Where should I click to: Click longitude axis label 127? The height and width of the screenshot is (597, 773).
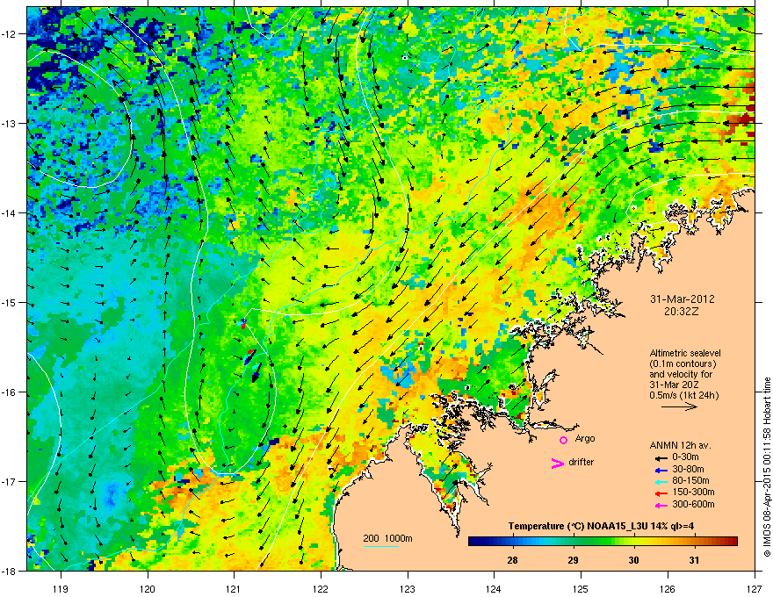pos(755,588)
